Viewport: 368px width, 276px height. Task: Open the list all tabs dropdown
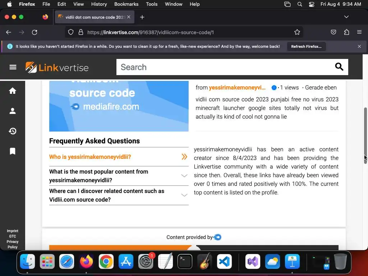pyautogui.click(x=346, y=17)
